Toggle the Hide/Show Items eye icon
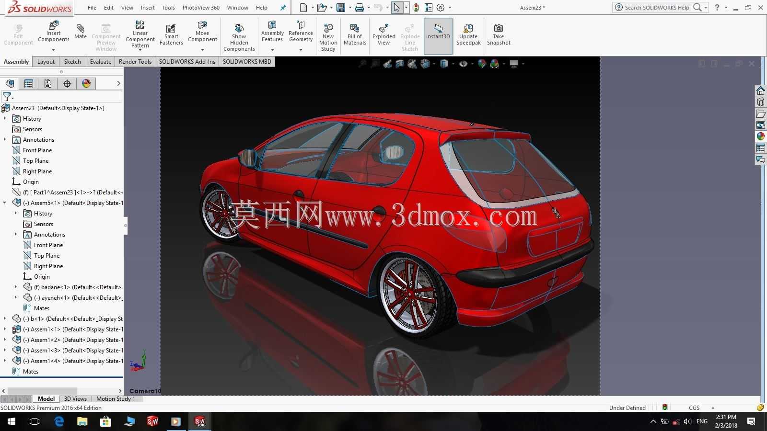Screen dimensions: 767x431 click(463, 64)
